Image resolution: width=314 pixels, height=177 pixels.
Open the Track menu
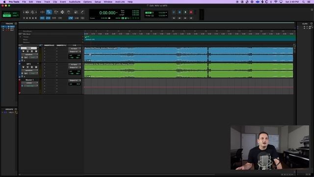coord(47,2)
